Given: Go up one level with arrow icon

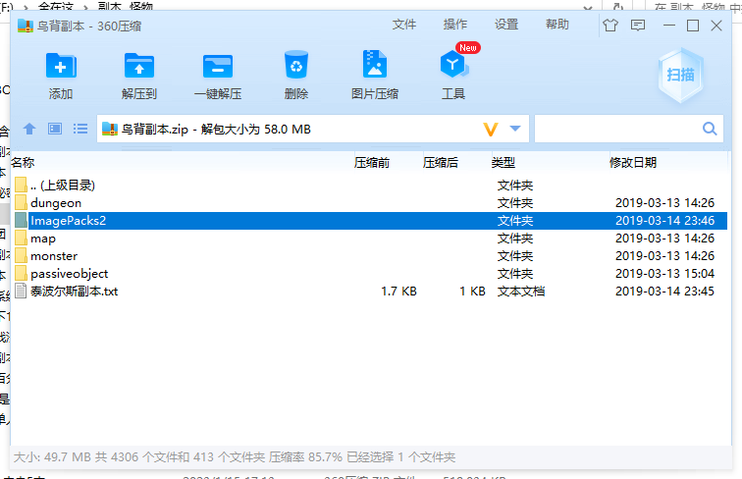Looking at the screenshot, I should click(29, 129).
